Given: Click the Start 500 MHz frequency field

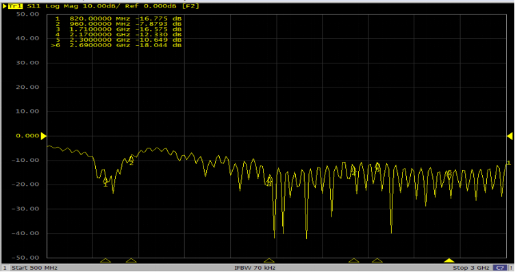Looking at the screenshot, I should pyautogui.click(x=34, y=268).
